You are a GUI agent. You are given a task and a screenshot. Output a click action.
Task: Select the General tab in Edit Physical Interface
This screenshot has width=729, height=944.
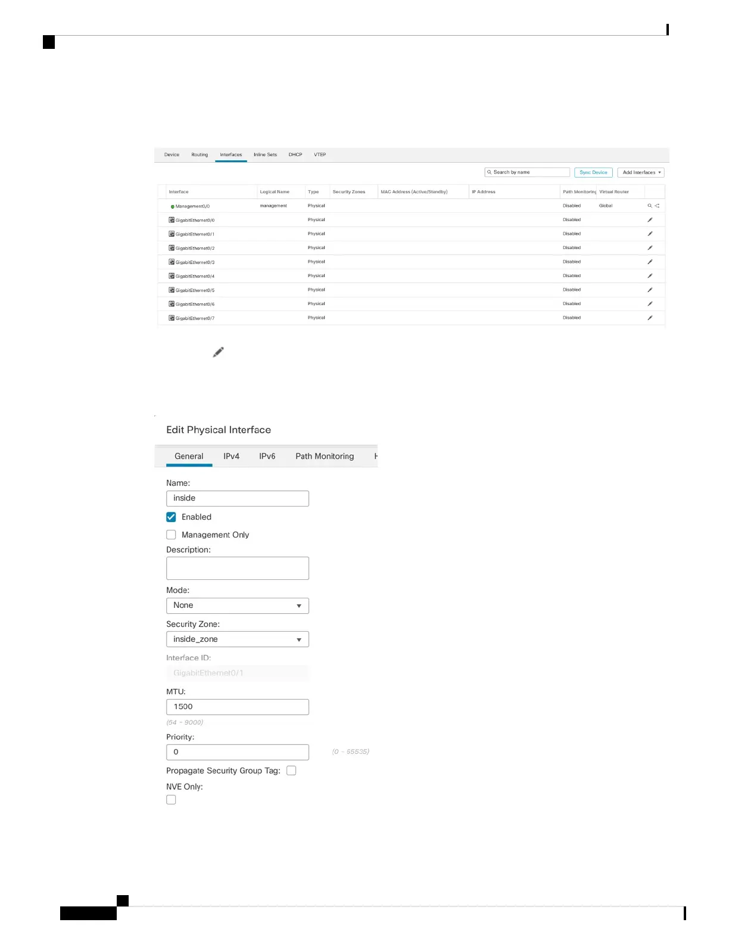(x=189, y=456)
